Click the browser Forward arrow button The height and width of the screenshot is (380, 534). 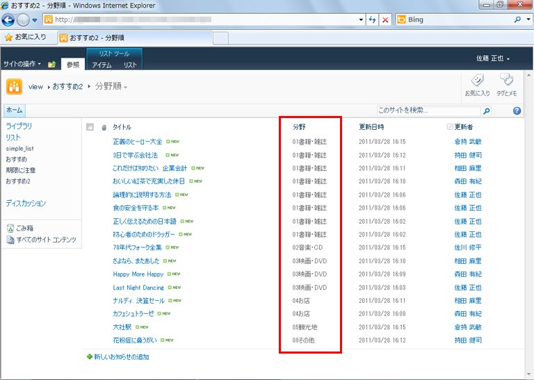click(23, 20)
